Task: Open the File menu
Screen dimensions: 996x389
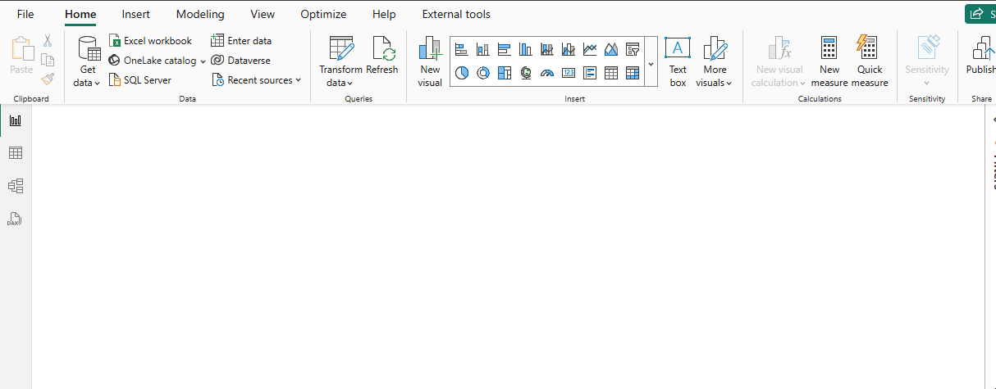Action: tap(25, 14)
